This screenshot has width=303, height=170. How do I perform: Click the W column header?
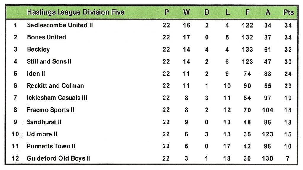[186, 12]
